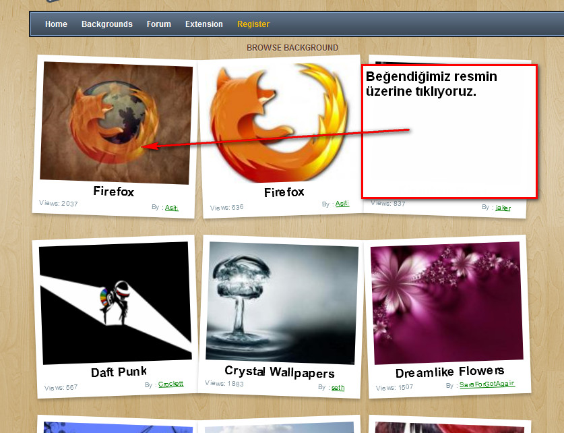Open the Extension menu item

[204, 24]
